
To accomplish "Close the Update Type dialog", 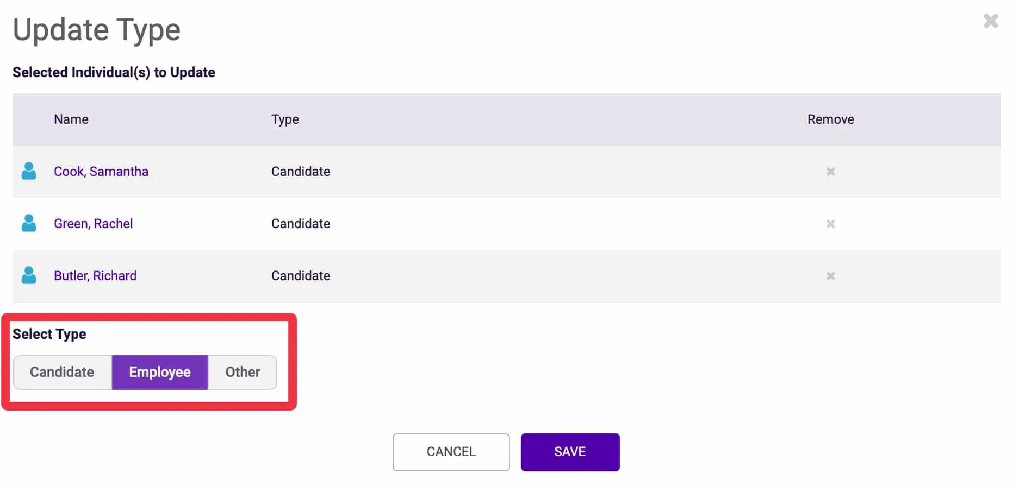I will [x=991, y=21].
